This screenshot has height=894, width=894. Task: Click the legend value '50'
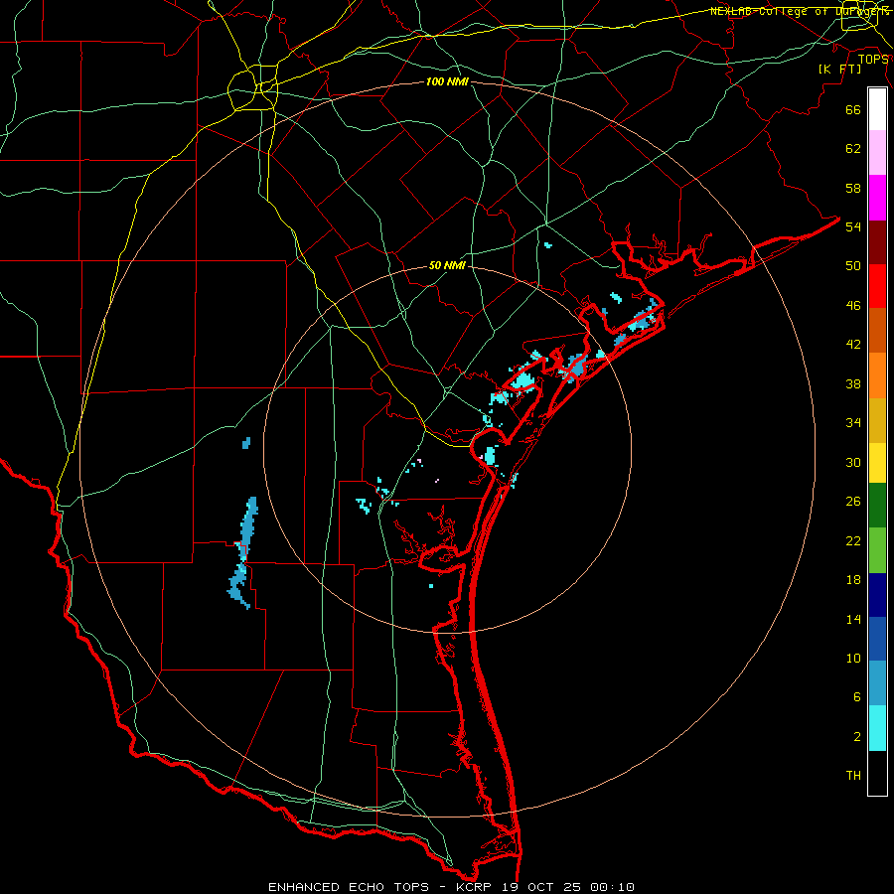(853, 265)
